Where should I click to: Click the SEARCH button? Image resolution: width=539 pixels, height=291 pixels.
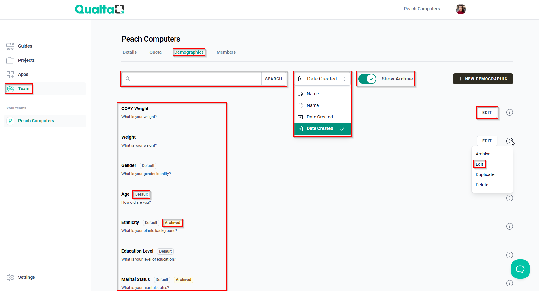[274, 79]
